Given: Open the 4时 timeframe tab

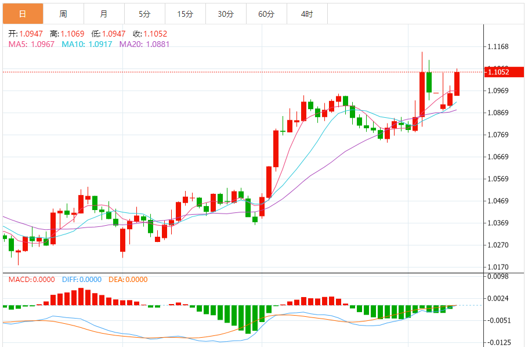Looking at the screenshot, I should tap(307, 14).
